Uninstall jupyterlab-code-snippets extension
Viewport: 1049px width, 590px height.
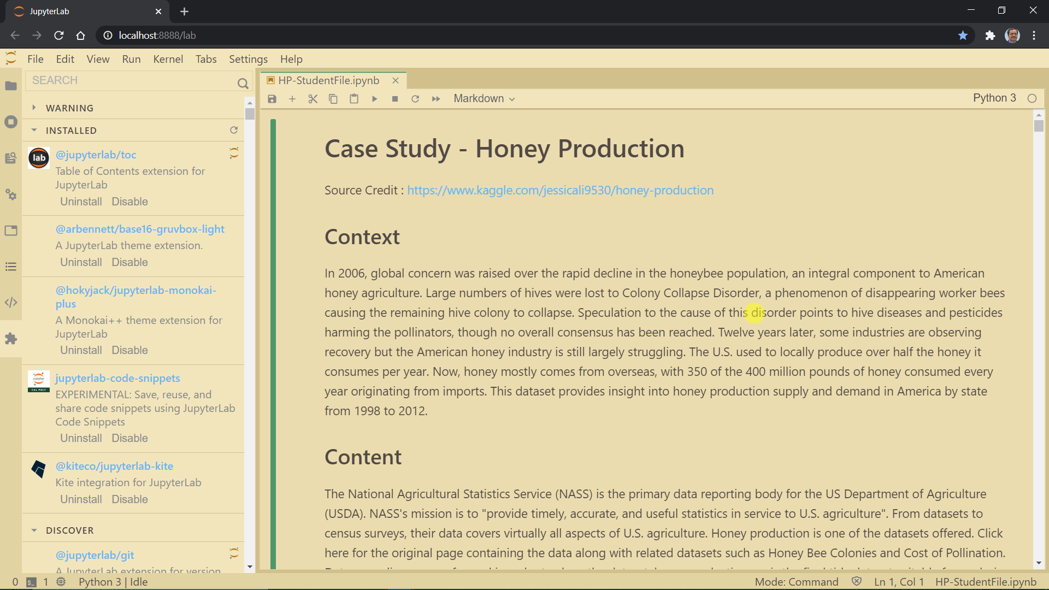coord(81,438)
